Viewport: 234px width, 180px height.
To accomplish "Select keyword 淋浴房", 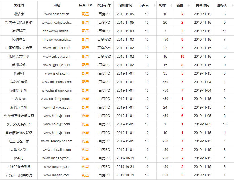I will click(x=19, y=14).
